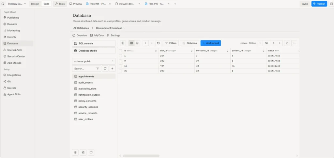Sort by the patient_id column arrows

point(263,51)
